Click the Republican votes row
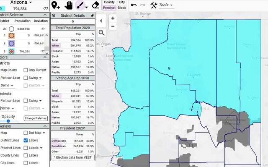The image size is (268, 167). pyautogui.click(x=73, y=146)
